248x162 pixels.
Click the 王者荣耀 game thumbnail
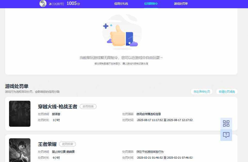coord(20,150)
